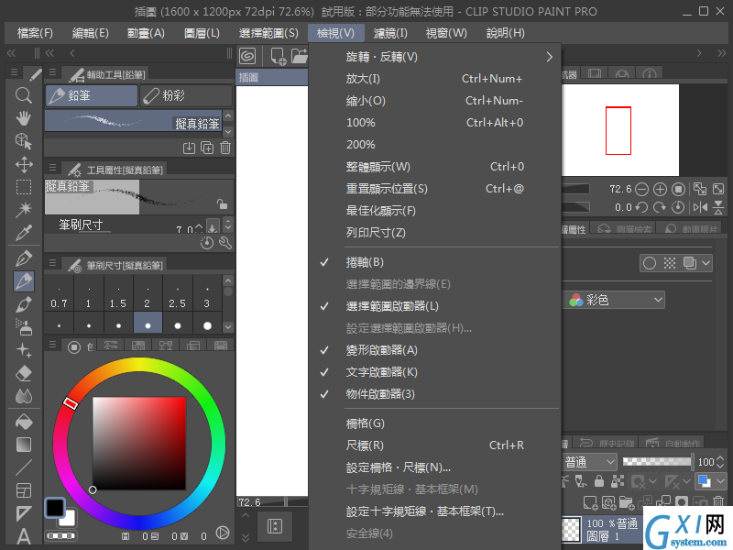Open 彩色 expression color dropdown

(x=614, y=300)
